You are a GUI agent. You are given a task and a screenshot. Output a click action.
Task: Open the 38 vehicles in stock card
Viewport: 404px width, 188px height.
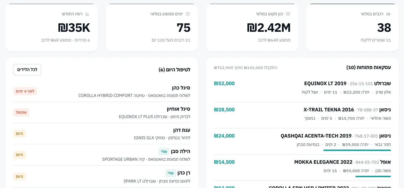352,28
